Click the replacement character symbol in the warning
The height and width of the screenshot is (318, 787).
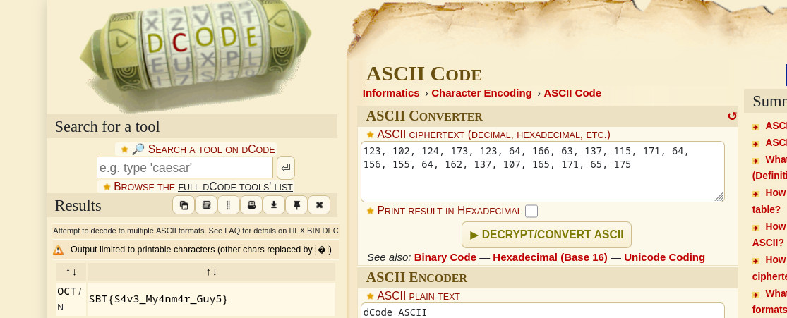point(322,250)
